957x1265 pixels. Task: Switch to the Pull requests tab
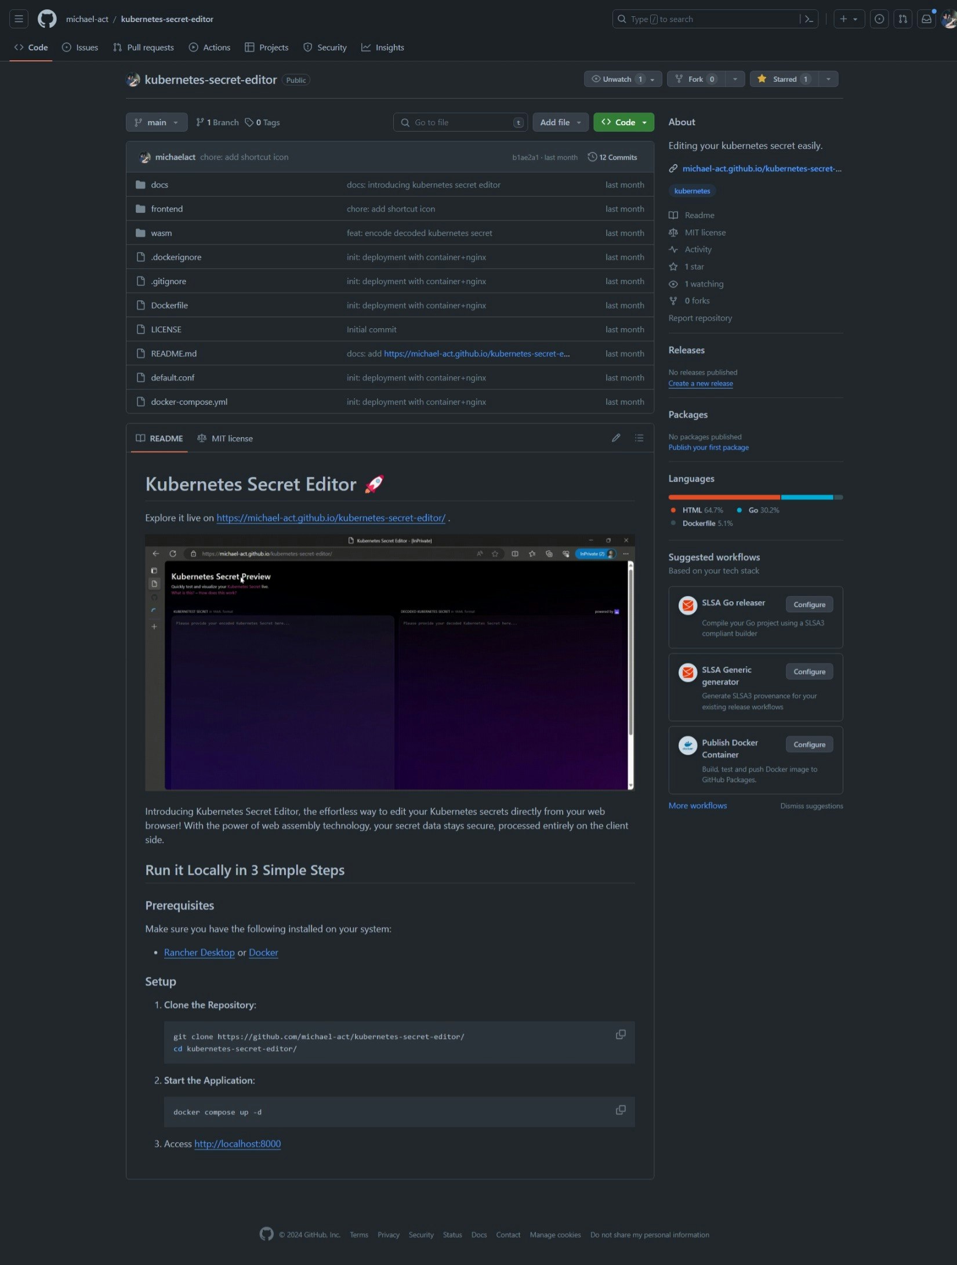click(143, 48)
